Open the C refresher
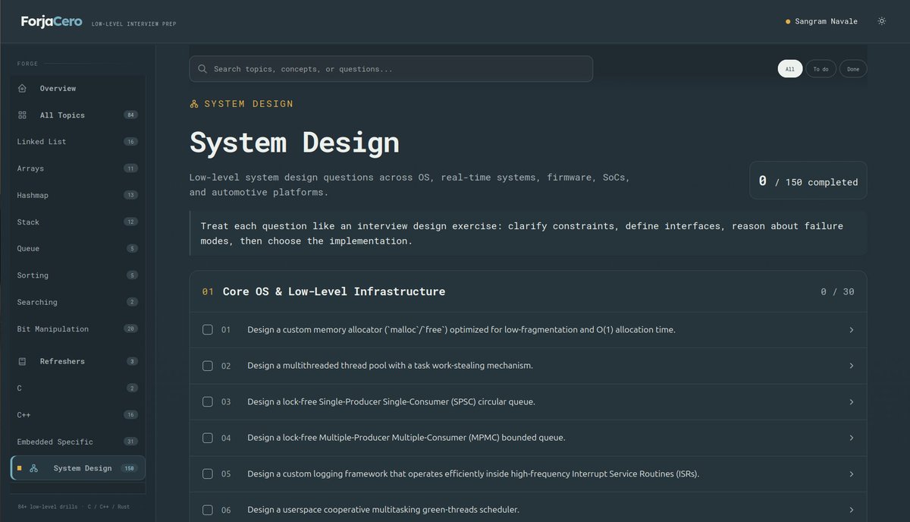 point(77,388)
